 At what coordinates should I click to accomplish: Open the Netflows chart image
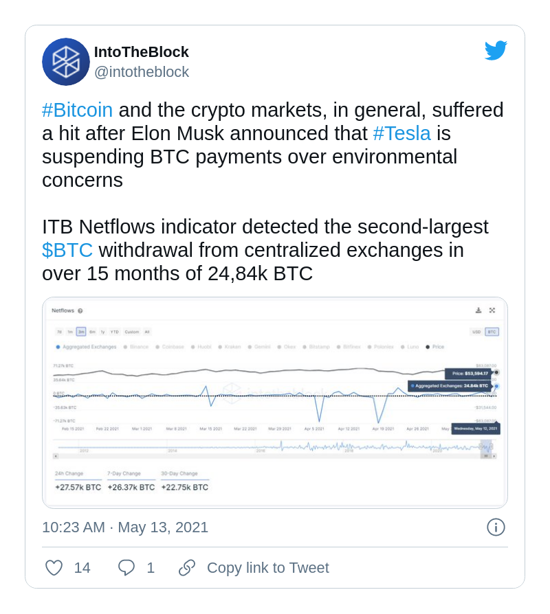point(275,402)
